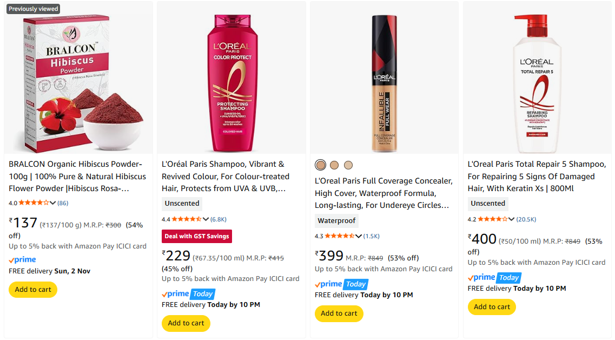Select the middle concealer shade swatch
615x340 pixels.
334,165
